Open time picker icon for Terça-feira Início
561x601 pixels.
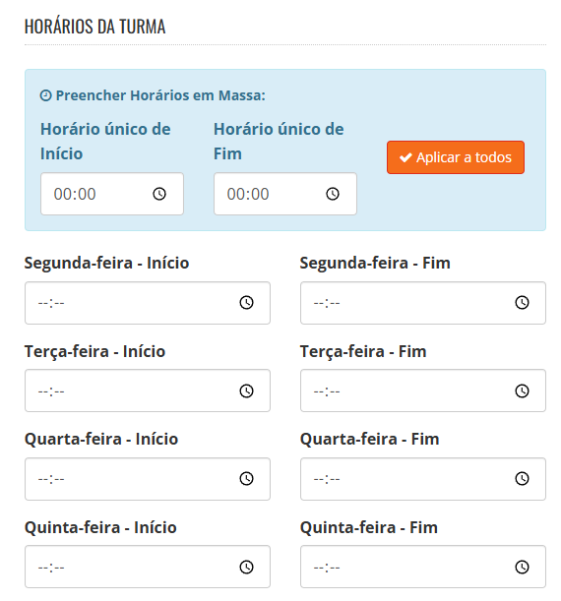[x=247, y=391]
